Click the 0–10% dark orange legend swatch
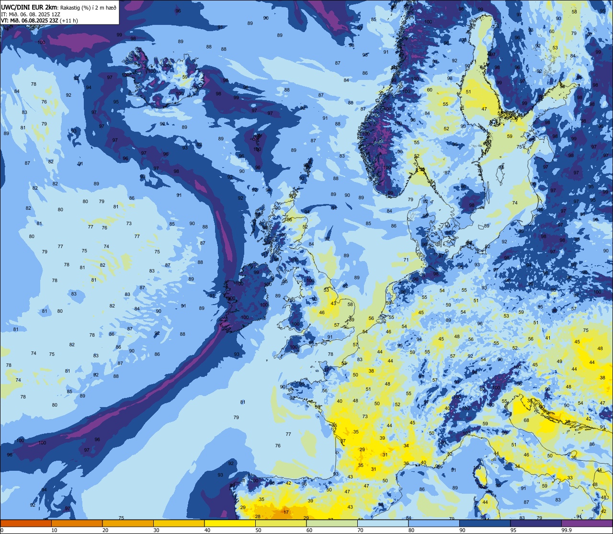 26,523
